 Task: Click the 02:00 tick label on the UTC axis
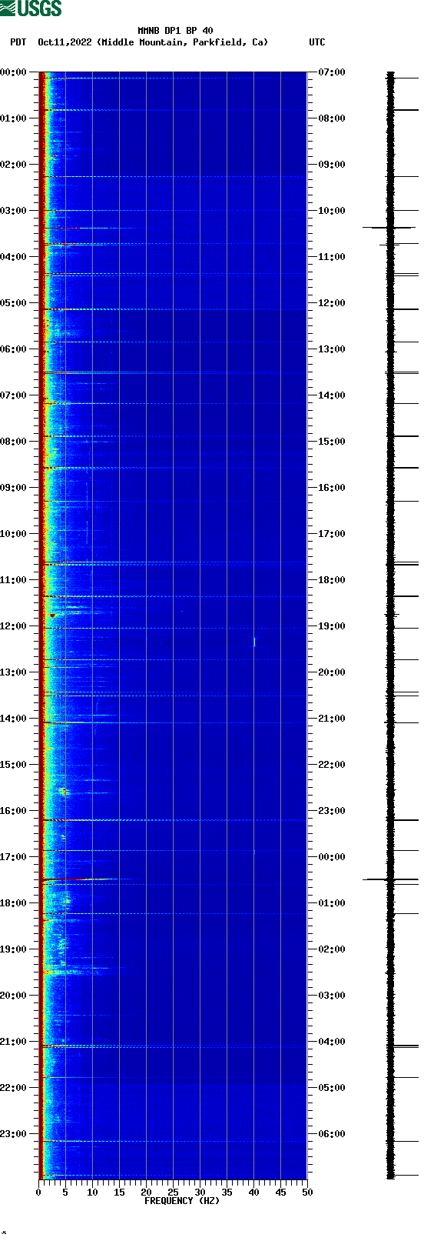point(332,949)
